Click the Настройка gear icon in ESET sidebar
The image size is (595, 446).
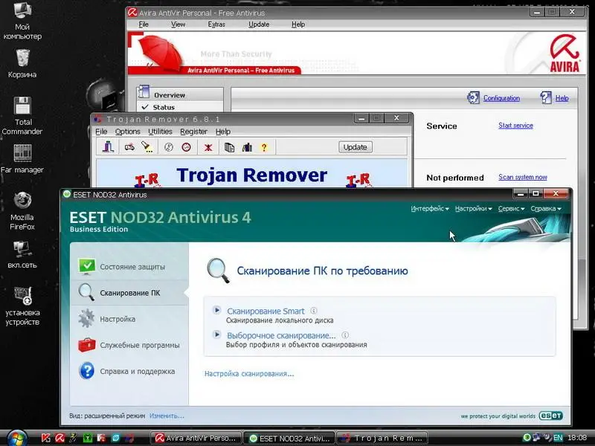pyautogui.click(x=86, y=318)
